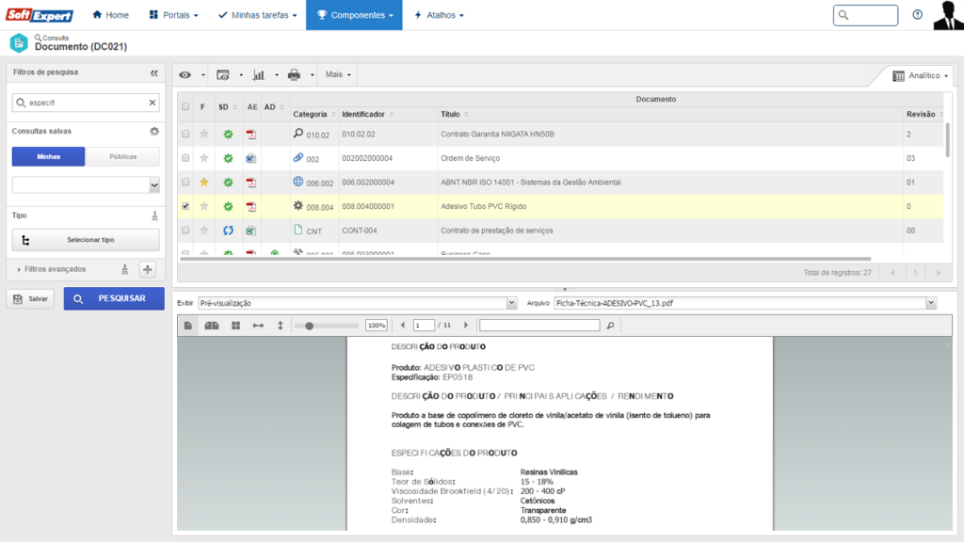This screenshot has width=964, height=542.
Task: Open the Analítico view dropdown
Action: click(x=921, y=75)
